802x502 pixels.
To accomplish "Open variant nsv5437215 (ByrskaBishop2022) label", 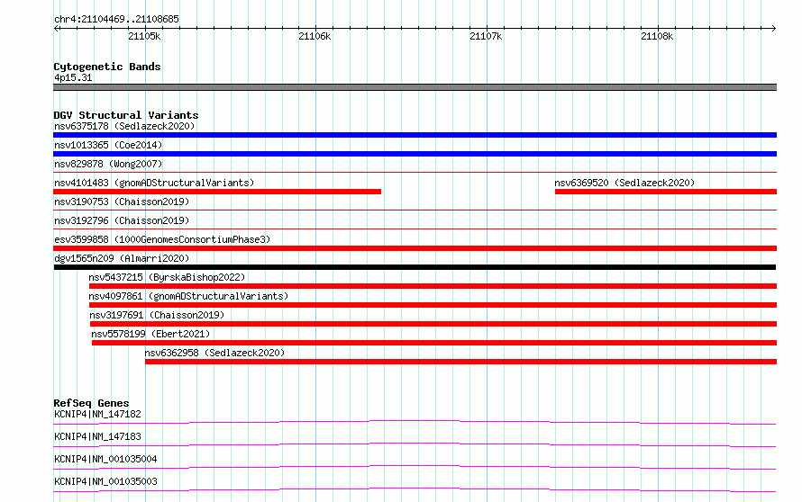I will (167, 277).
